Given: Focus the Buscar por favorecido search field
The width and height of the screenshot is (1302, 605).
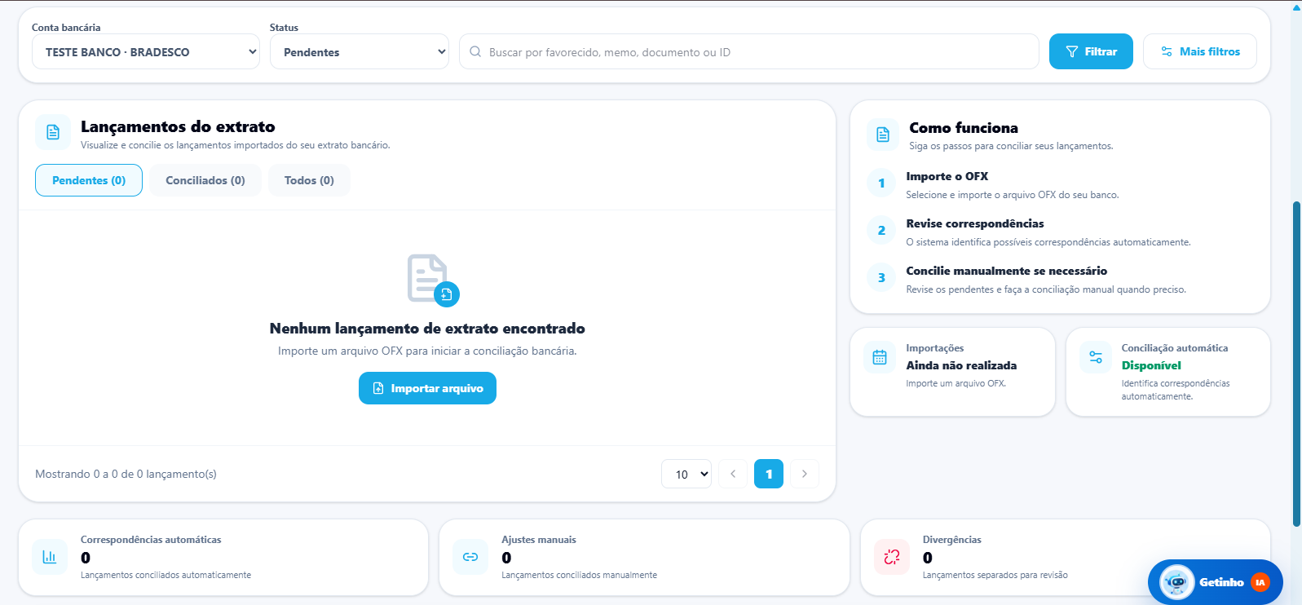Looking at the screenshot, I should (749, 51).
